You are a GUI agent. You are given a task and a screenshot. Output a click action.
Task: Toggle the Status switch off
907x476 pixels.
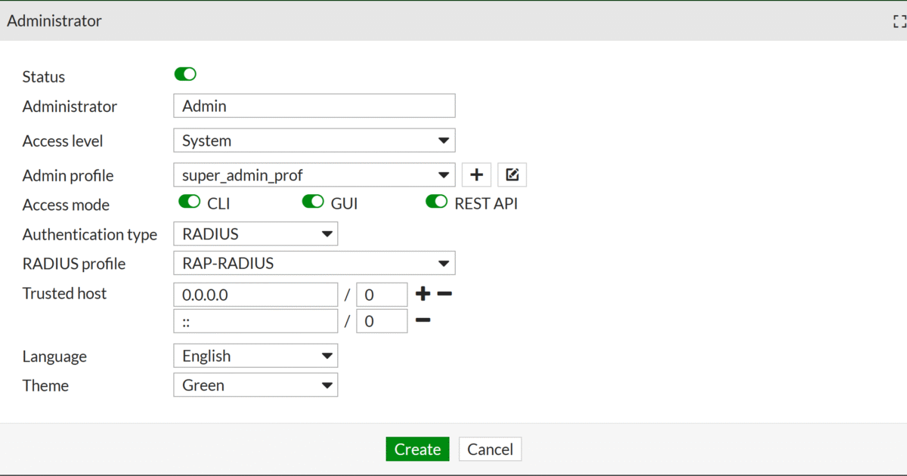[185, 73]
